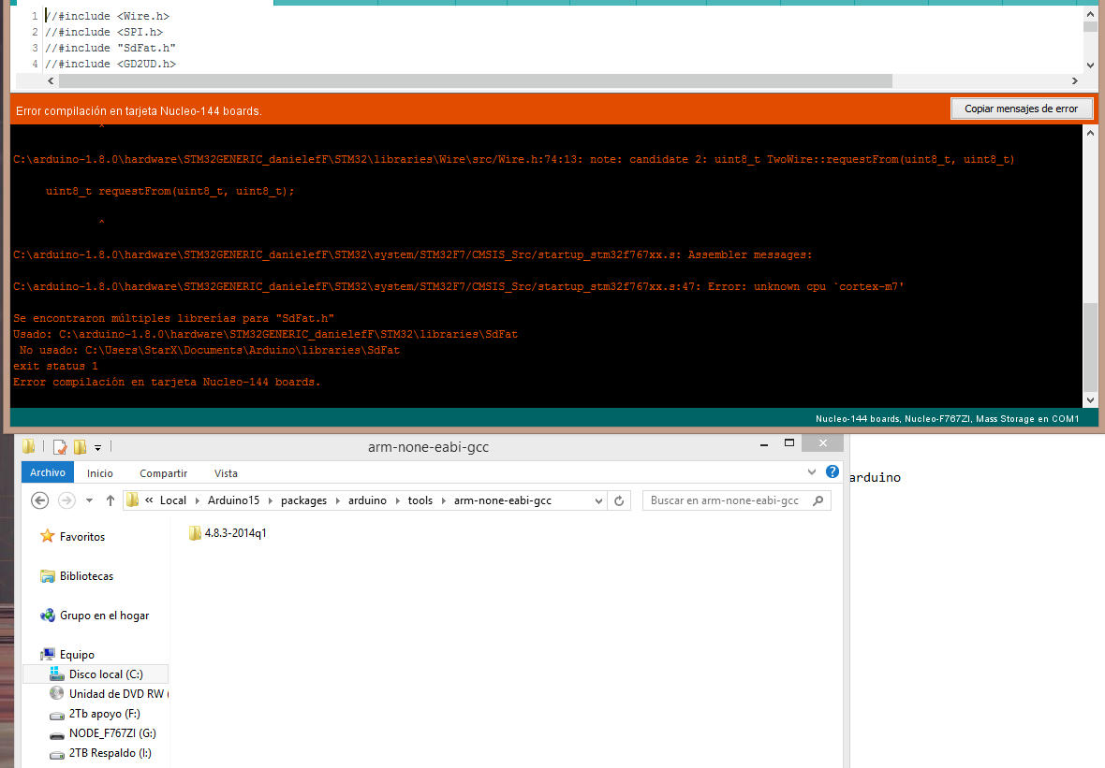Click arduino in the breadcrumb path
1105x768 pixels.
367,500
